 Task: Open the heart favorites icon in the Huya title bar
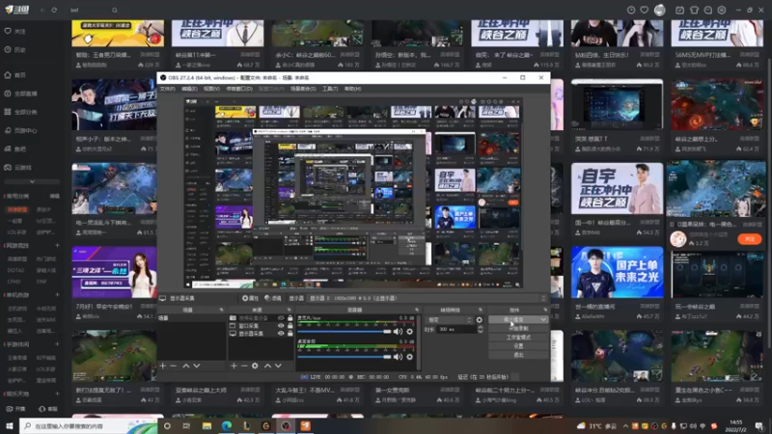(644, 10)
